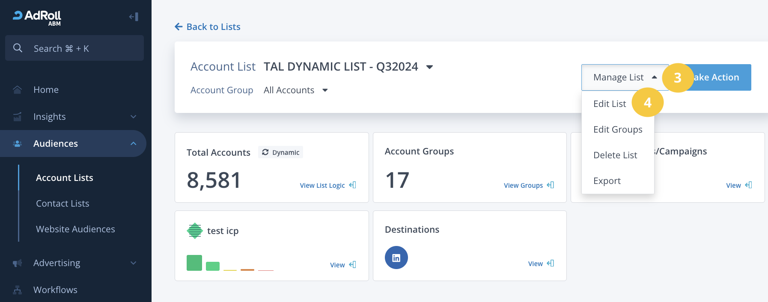
Task: Click the test icp diamond icon
Action: [195, 231]
